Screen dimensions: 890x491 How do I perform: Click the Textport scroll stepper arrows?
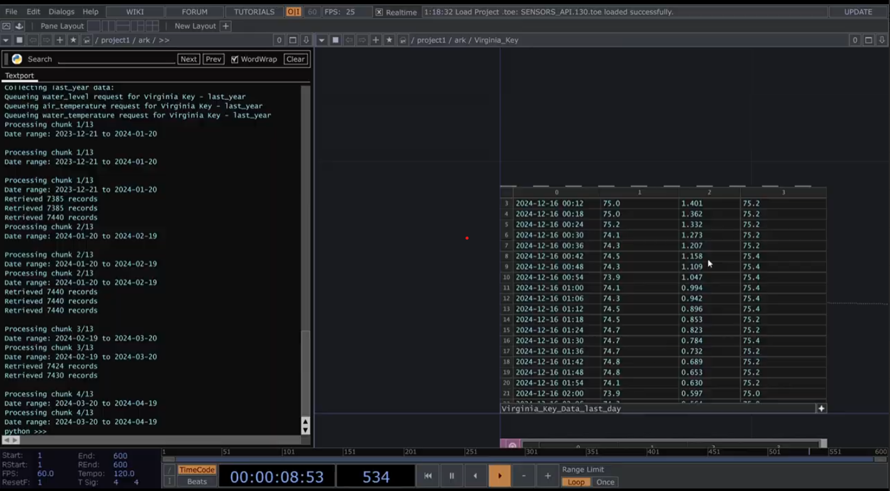pos(305,426)
